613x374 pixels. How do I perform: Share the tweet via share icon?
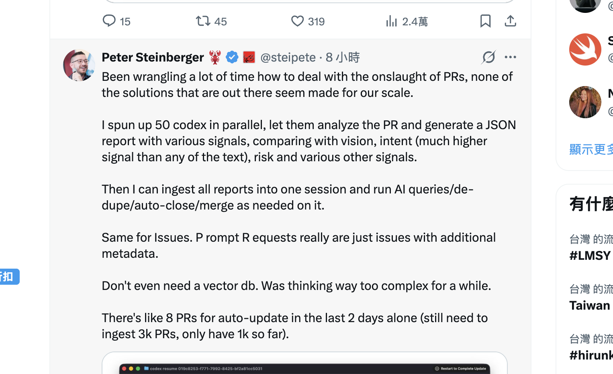(x=510, y=21)
